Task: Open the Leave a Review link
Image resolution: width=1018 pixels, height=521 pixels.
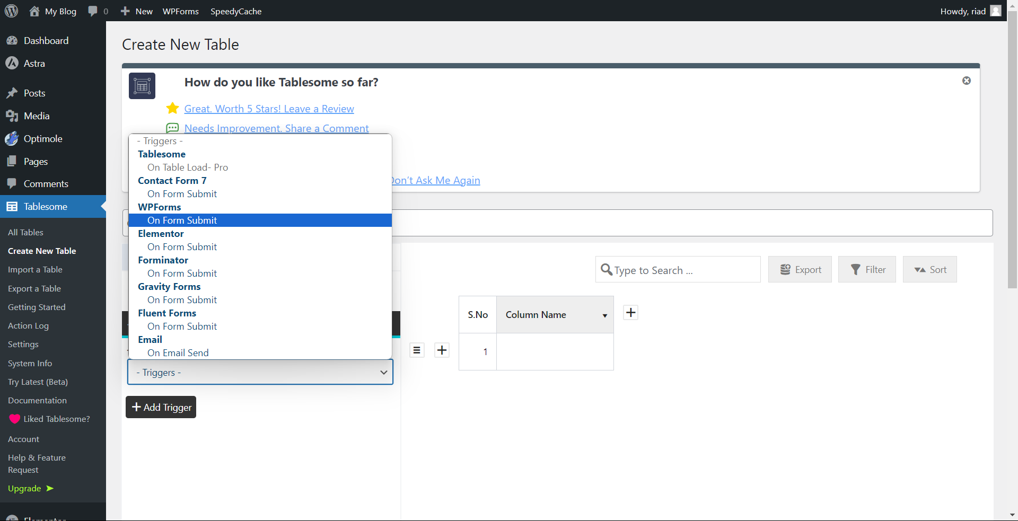Action: pos(269,109)
